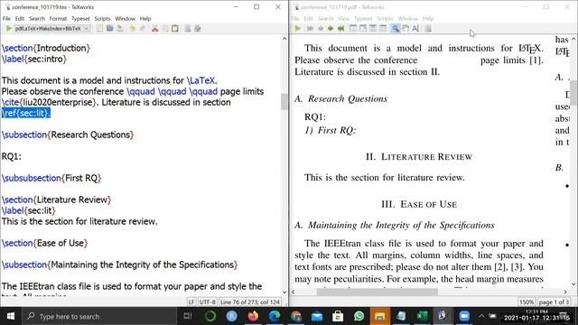Redo the edit in the editor toolbar
Screen dimensions: 578x325
[x=143, y=28]
